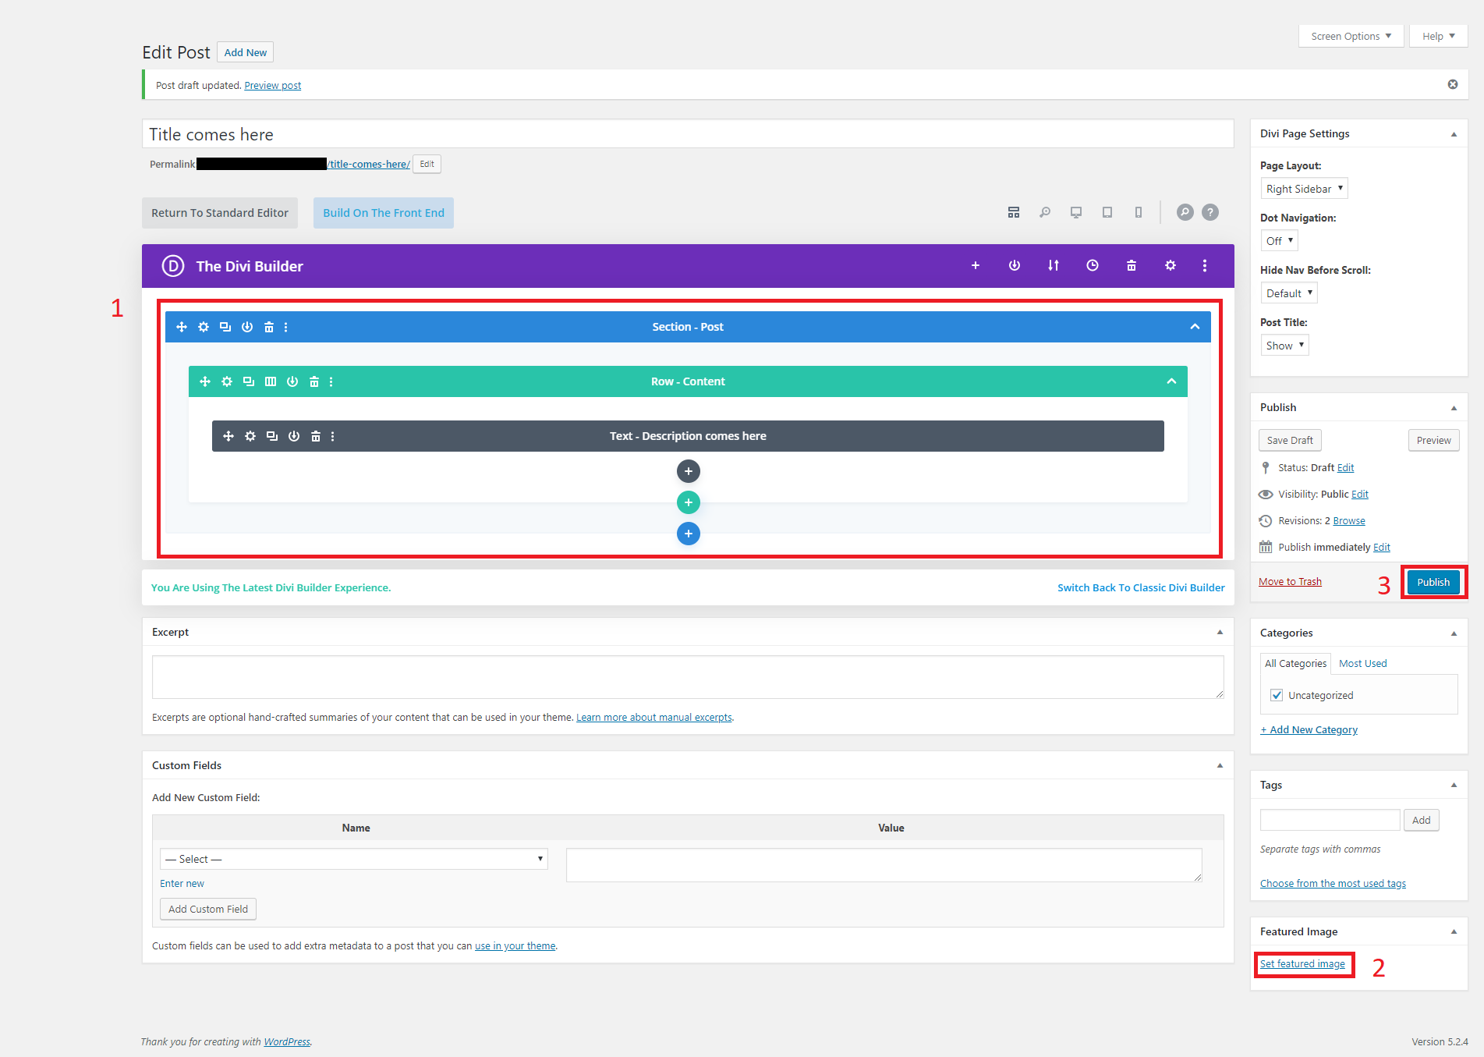
Task: Click the wireframe view icon
Action: (x=1014, y=212)
